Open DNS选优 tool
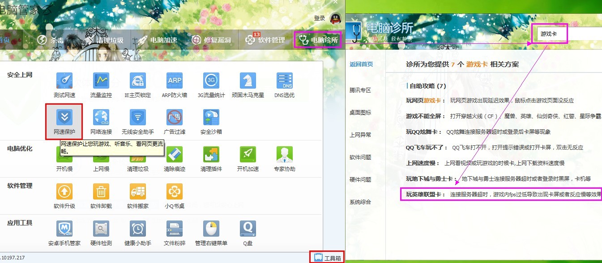Screen dimensions: 602x263 coord(285,85)
